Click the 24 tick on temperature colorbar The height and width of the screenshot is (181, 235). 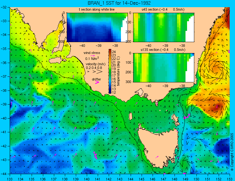coord(114,52)
